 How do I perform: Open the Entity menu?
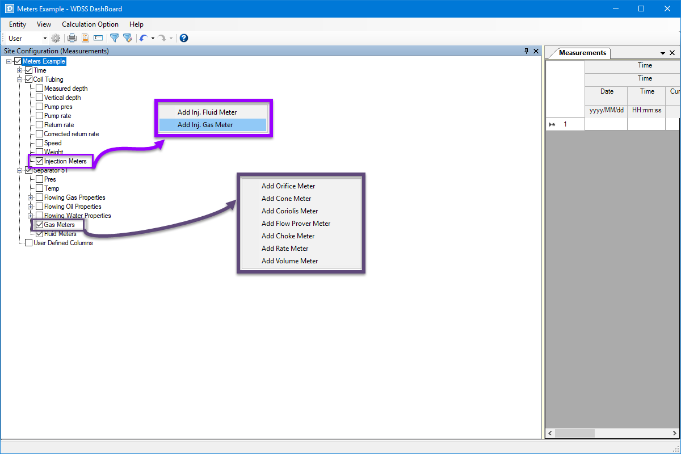(x=18, y=24)
